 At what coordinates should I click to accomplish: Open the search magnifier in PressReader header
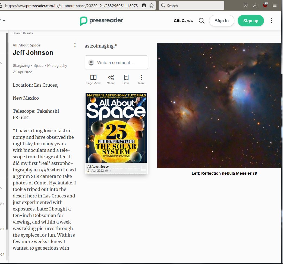coord(202,21)
